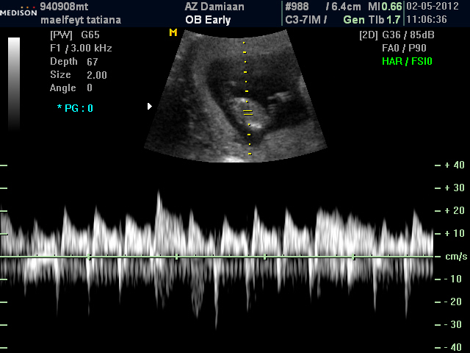Click the date 02-05-2012
The image size is (470, 353).
433,7
